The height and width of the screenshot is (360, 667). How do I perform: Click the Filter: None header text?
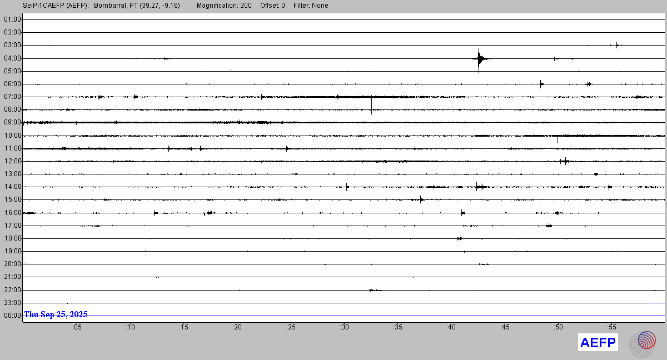[310, 6]
